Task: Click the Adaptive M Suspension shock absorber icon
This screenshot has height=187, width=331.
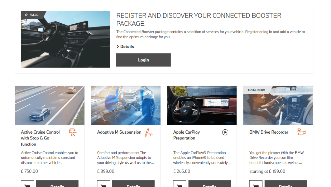Action: pos(149,132)
